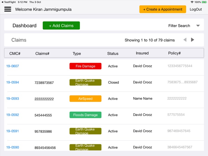
Task: Click policy number 7583675...8935687
Action: [x=182, y=82]
